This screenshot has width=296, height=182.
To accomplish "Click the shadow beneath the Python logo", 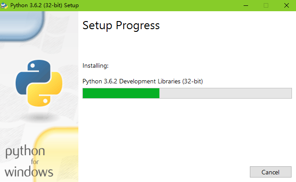I will (x=40, y=117).
